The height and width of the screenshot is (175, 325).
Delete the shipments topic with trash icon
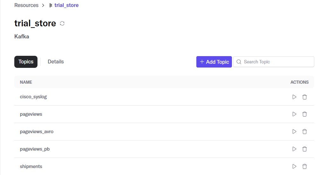click(x=304, y=166)
